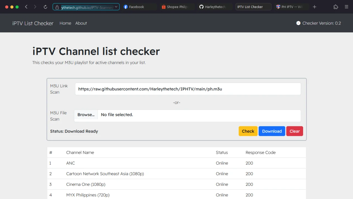The image size is (353, 199).
Task: Click the GitHub tab favicon
Action: (201, 7)
